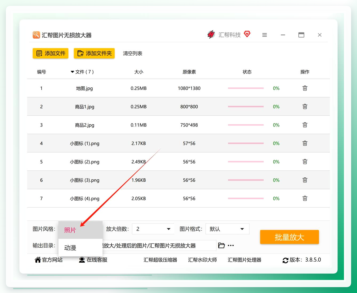This screenshot has width=357, height=293.
Task: Choose 动漫 style option
Action: click(80, 248)
